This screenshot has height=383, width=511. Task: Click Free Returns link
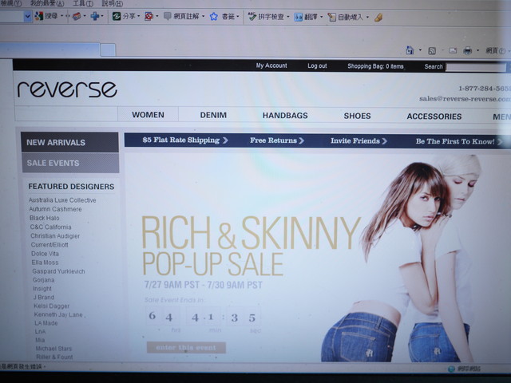[x=277, y=140]
